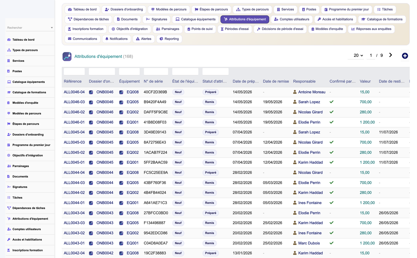Click Dossiers d'onboarding sidebar icon
This screenshot has height=258, width=417.
coord(9,134)
